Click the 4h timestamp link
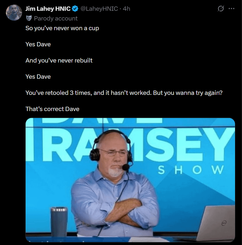 (127, 9)
